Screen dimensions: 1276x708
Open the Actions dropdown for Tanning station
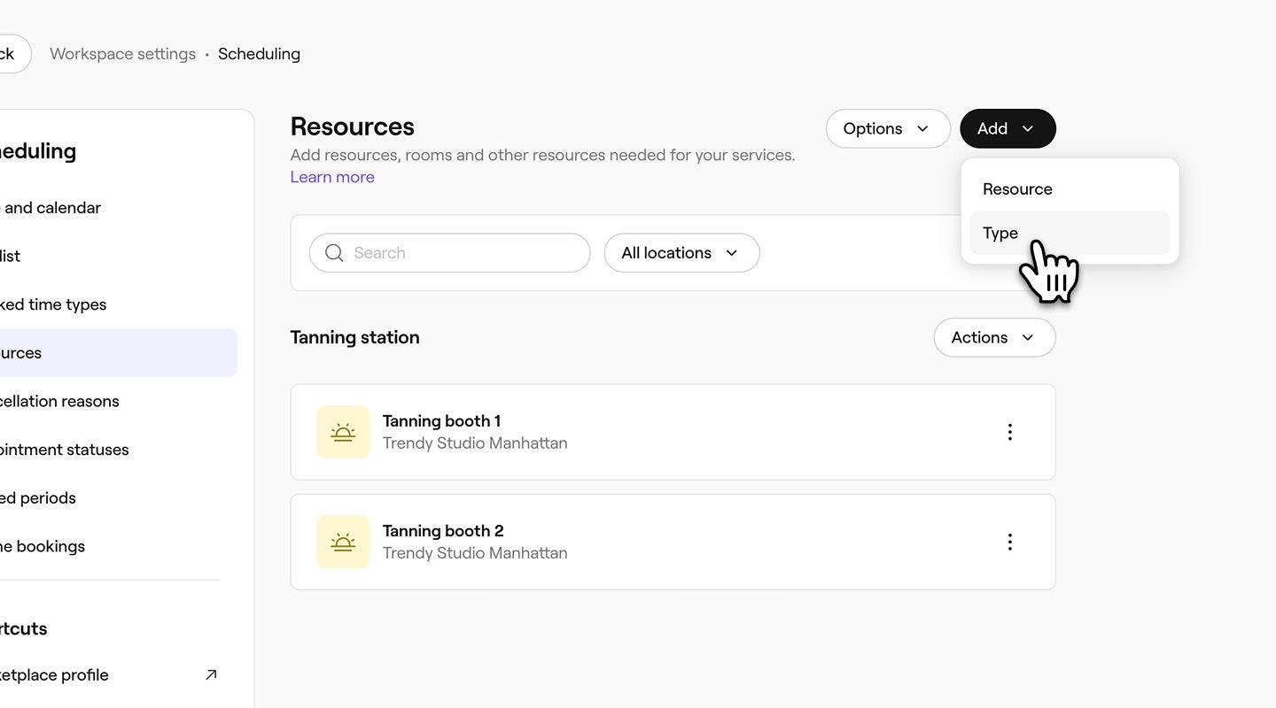click(994, 337)
